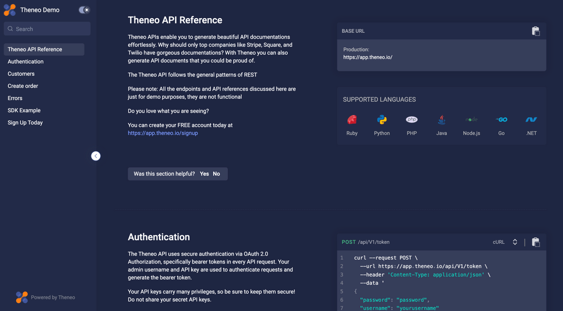Select the PHP language icon

pos(411,120)
